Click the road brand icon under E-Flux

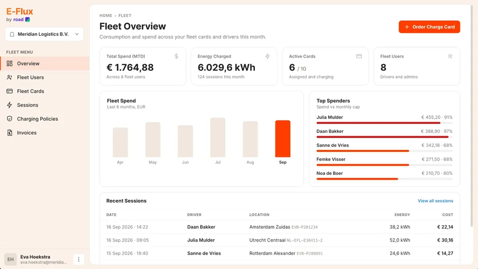[27, 19]
